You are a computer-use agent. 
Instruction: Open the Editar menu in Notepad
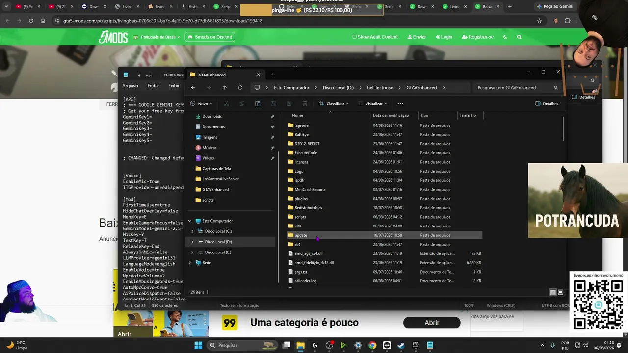[153, 86]
